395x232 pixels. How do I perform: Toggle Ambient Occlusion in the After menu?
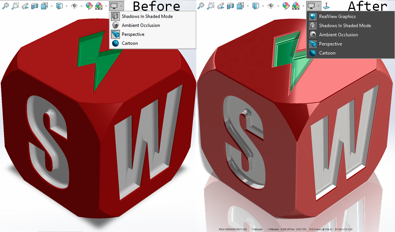pos(350,35)
